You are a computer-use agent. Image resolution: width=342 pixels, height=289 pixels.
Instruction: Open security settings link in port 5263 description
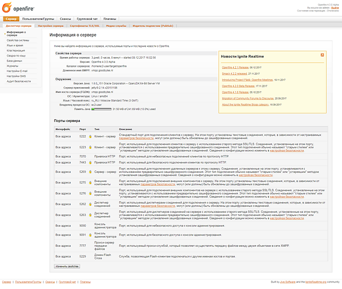[287, 218]
